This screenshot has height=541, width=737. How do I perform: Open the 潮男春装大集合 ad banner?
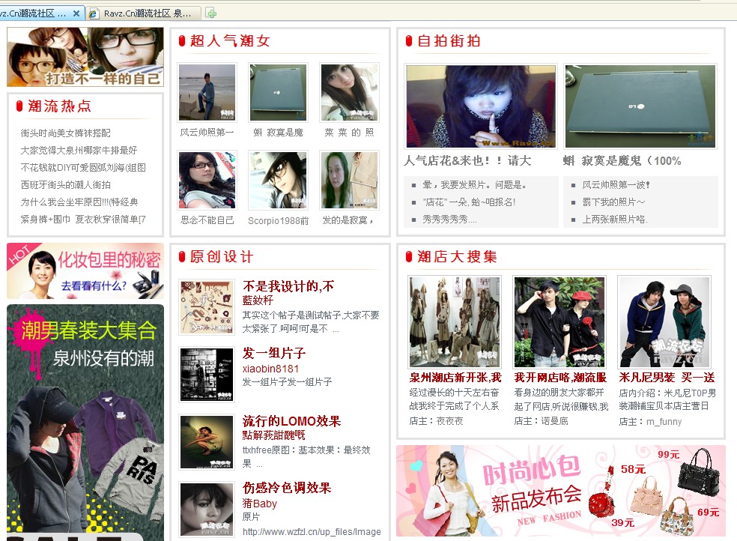click(85, 423)
